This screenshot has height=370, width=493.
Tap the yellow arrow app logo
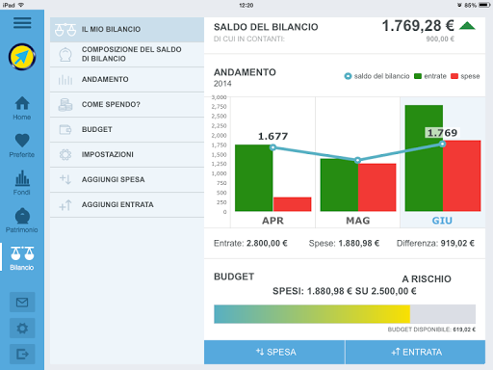[x=22, y=57]
